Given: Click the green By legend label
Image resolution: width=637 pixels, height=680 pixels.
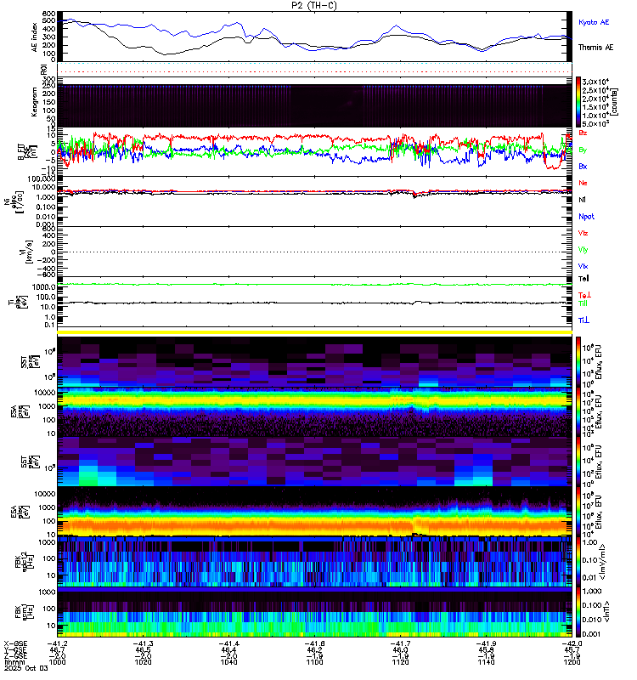Looking at the screenshot, I should (x=583, y=150).
